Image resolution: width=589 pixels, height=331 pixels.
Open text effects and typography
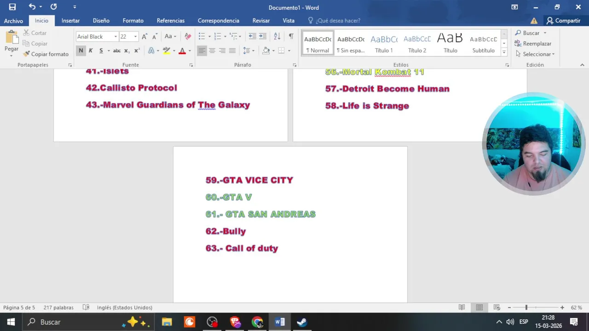click(x=151, y=51)
